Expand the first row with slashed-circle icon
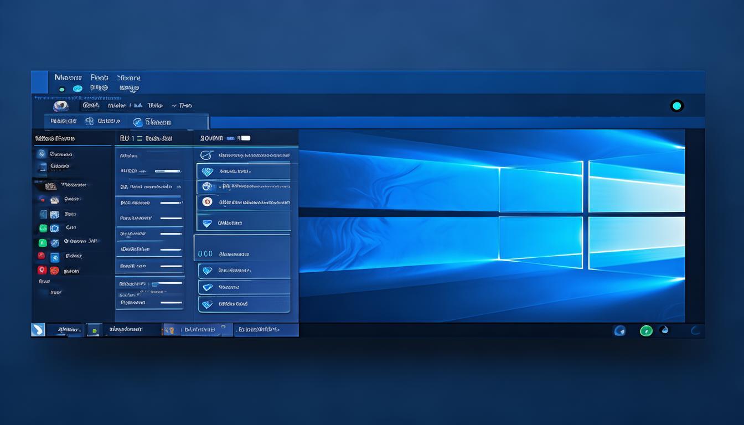 coord(244,156)
